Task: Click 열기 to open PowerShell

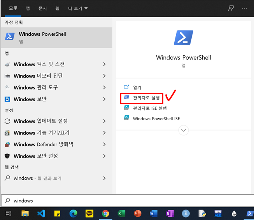Action: point(137,87)
